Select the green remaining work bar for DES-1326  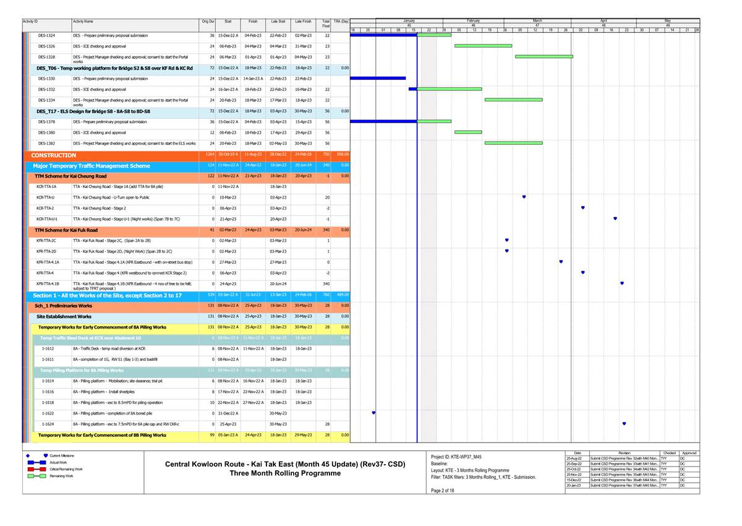coord(483,46)
